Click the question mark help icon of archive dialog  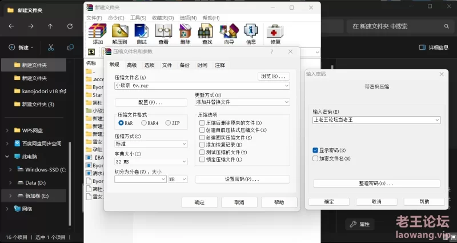coord(272,51)
